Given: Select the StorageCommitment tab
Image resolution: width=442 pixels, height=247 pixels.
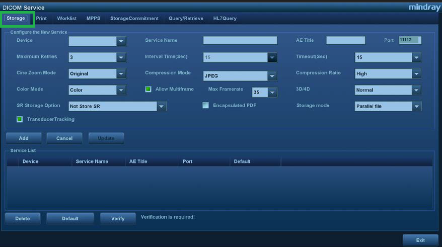Looking at the screenshot, I should tap(134, 18).
